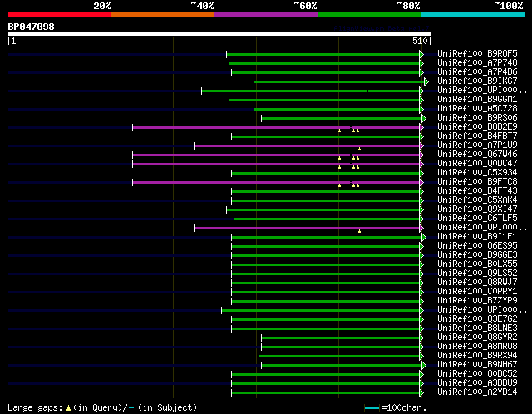Select the UniRef100_B0LX55 label
This screenshot has height=414, width=532.
click(x=477, y=264)
